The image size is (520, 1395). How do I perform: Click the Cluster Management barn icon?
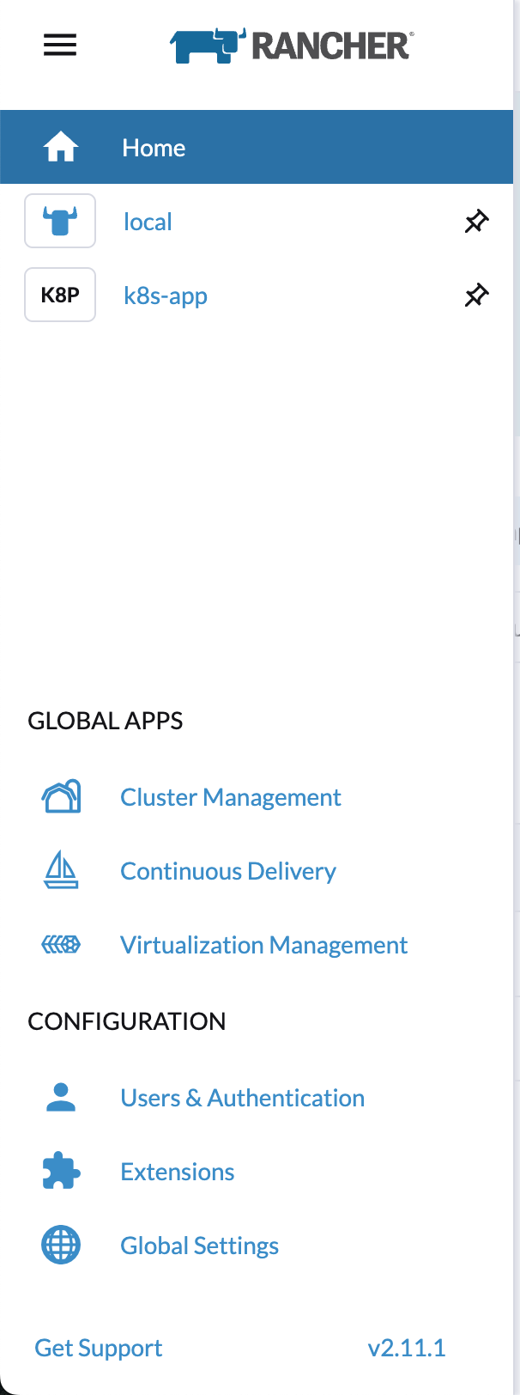click(x=61, y=797)
